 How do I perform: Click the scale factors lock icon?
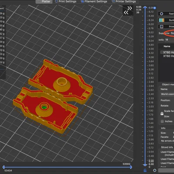(x=162, y=114)
